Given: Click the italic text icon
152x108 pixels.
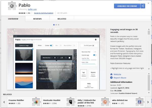Looking at the screenshot, I should [x=58, y=58].
